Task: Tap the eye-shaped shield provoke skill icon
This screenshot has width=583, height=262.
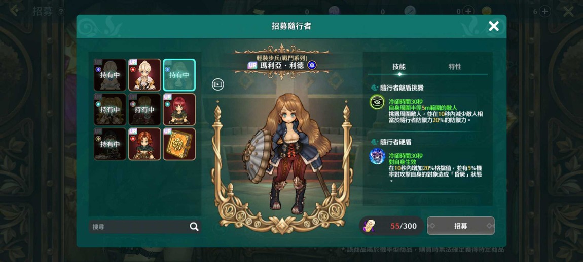Action: click(377, 103)
